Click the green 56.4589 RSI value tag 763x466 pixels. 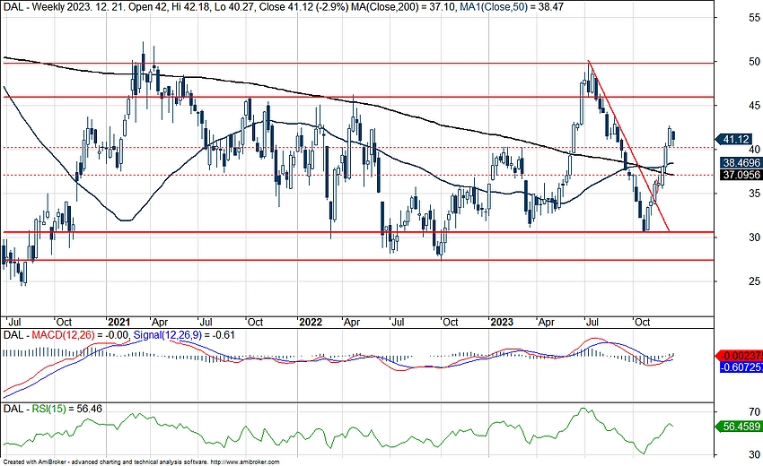(740, 427)
